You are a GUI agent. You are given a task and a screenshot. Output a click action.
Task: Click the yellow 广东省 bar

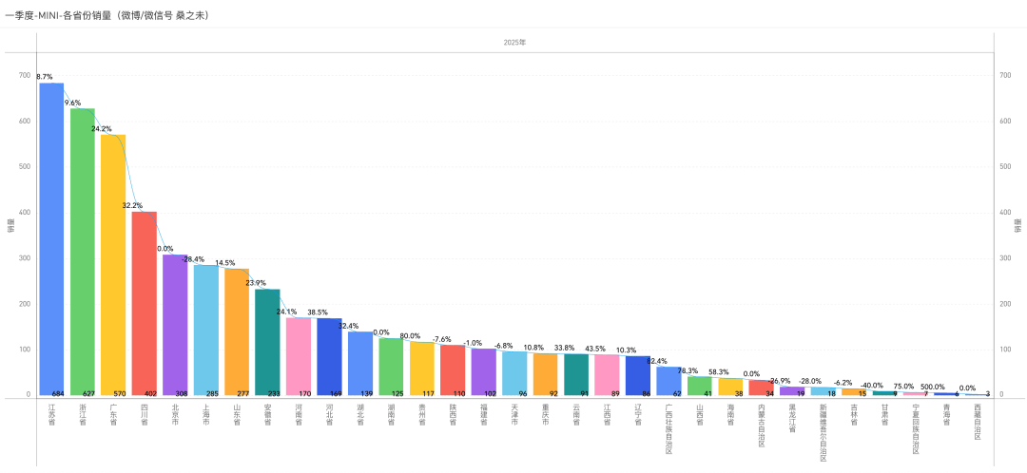tap(113, 266)
